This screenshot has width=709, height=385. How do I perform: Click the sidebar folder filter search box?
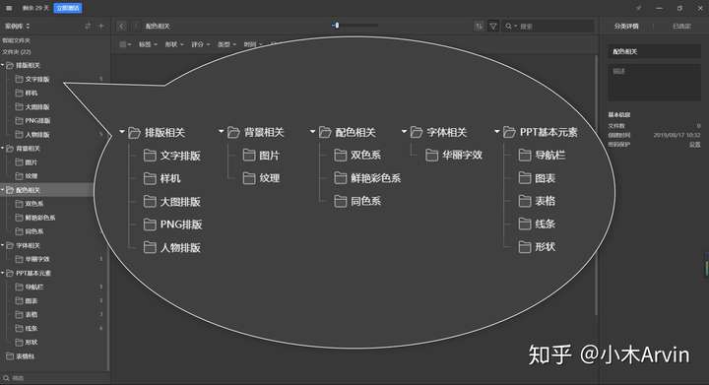coord(54,378)
